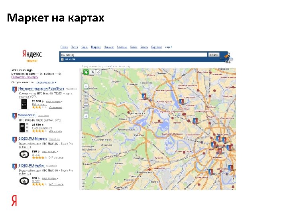Image resolution: width=287 pixels, height=215 pixels.
Task: Click Химки label on the map
Action: click(x=161, y=73)
